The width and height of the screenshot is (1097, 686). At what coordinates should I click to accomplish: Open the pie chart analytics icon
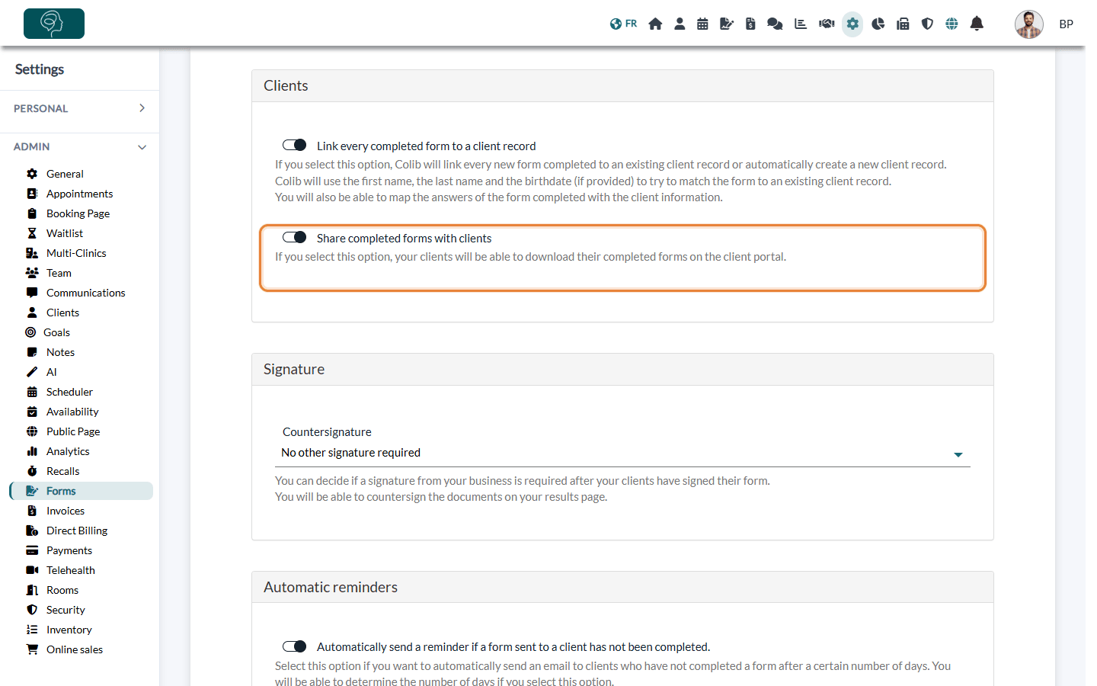878,24
